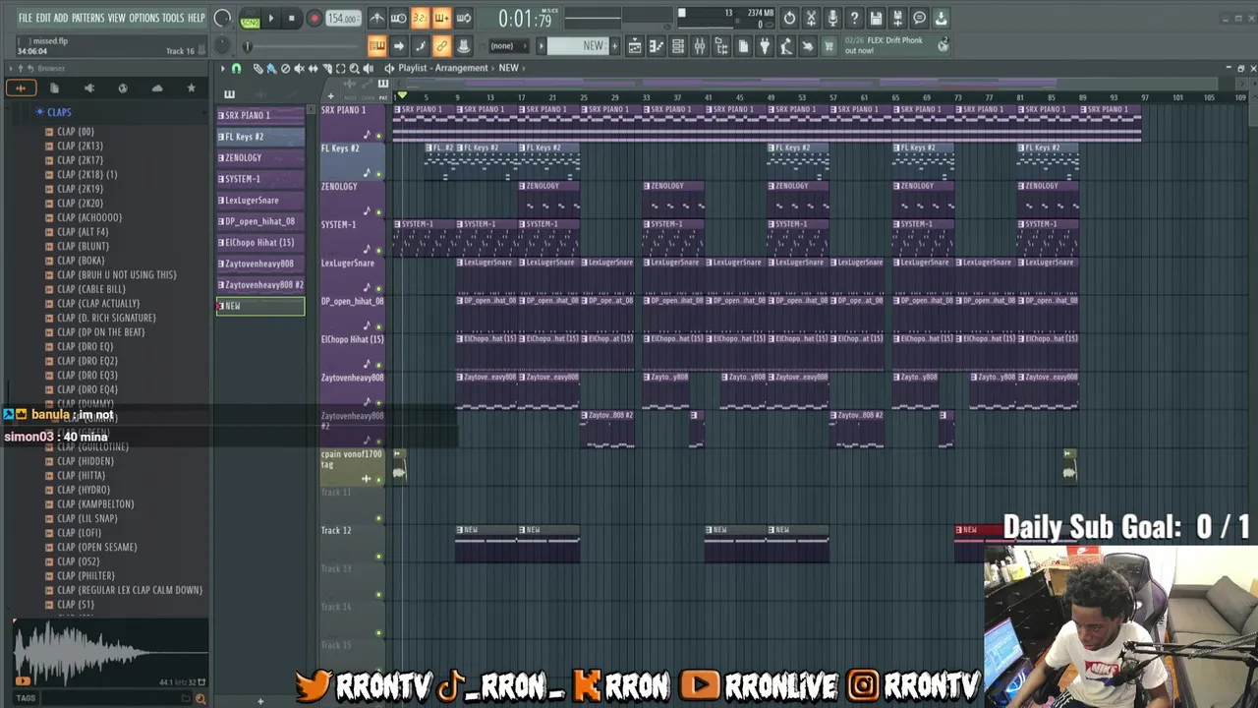Select the Draw pencil tool in Playlist
The image size is (1258, 708).
(x=257, y=68)
